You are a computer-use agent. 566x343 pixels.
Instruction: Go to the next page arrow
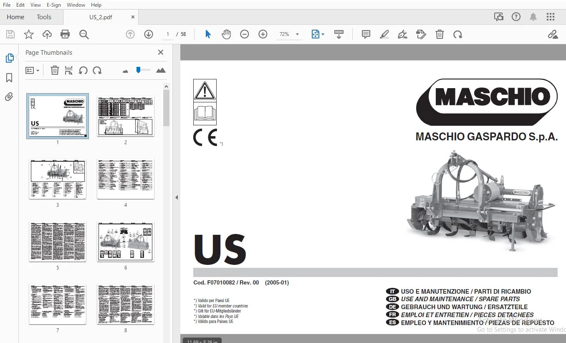click(x=149, y=34)
